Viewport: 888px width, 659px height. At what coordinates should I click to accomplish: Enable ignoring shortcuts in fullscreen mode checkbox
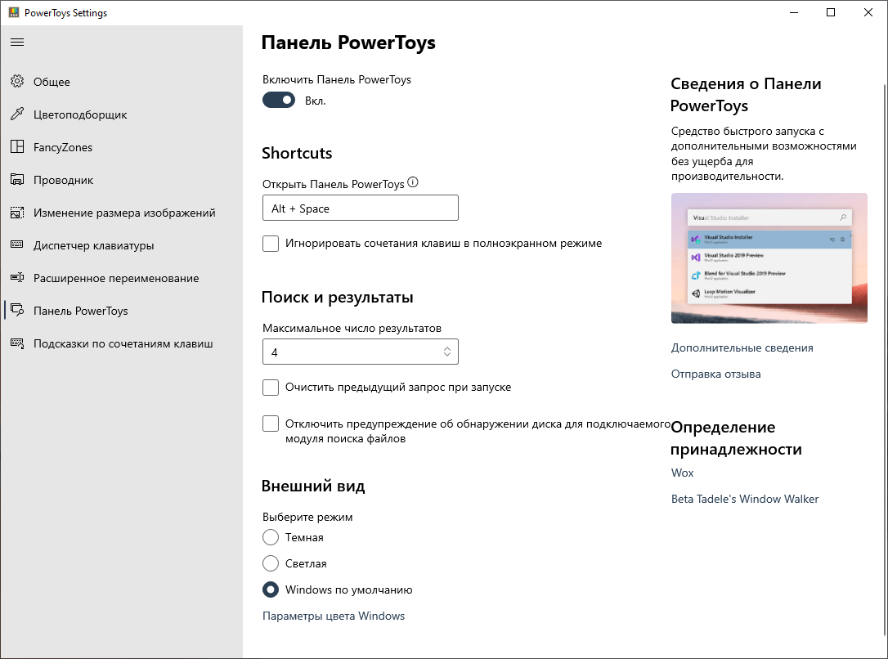(x=271, y=244)
